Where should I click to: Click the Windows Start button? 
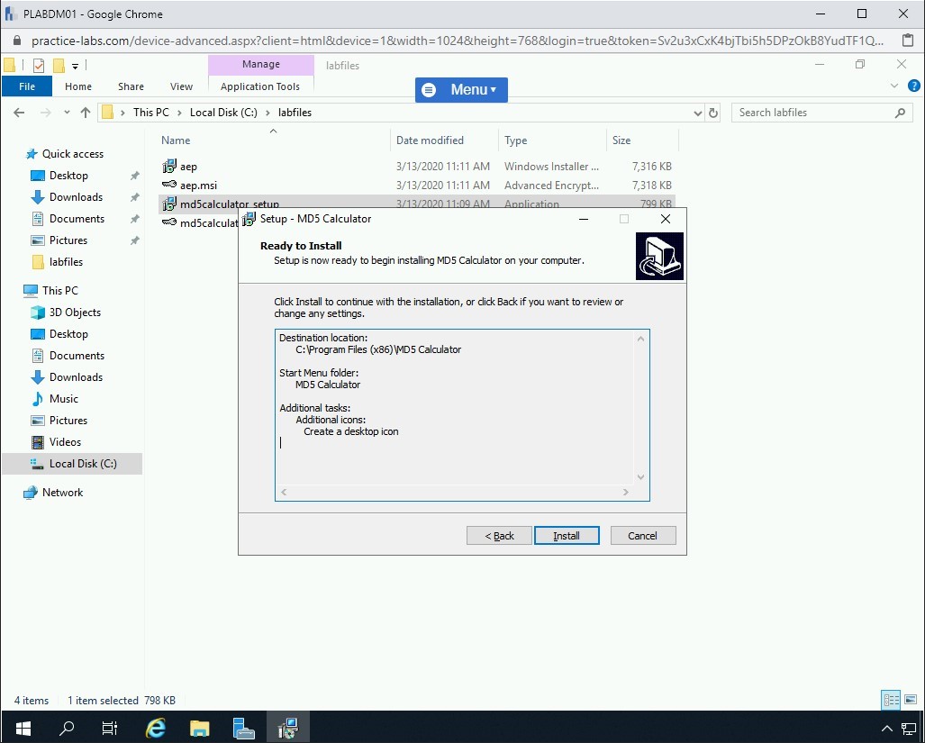[x=23, y=728]
